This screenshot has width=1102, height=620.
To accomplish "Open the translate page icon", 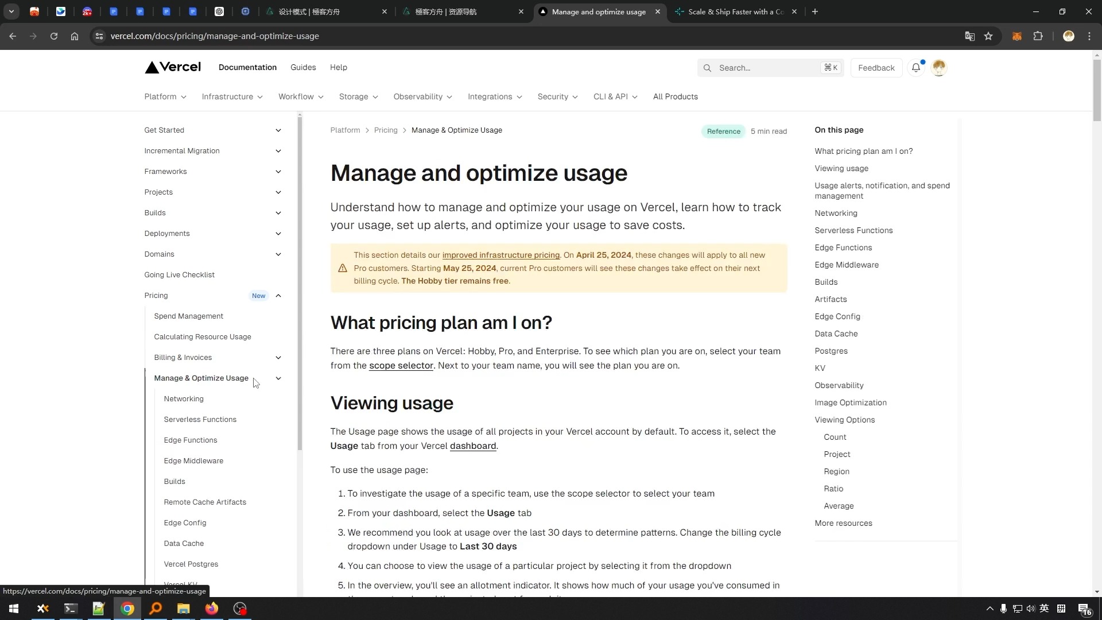I will tap(970, 36).
